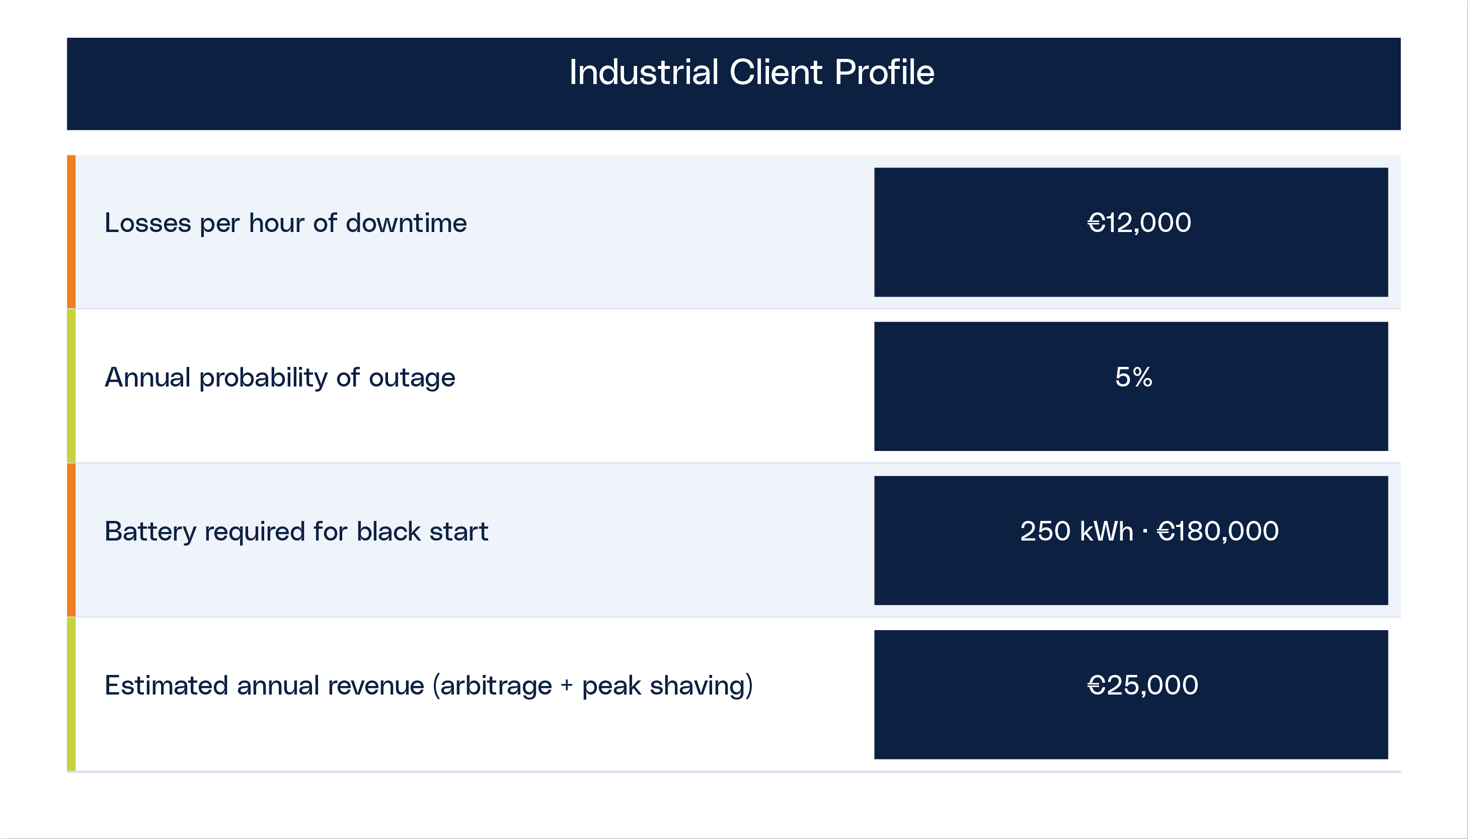Click the orange bar beside the Losses row
The width and height of the screenshot is (1468, 839).
tap(71, 232)
